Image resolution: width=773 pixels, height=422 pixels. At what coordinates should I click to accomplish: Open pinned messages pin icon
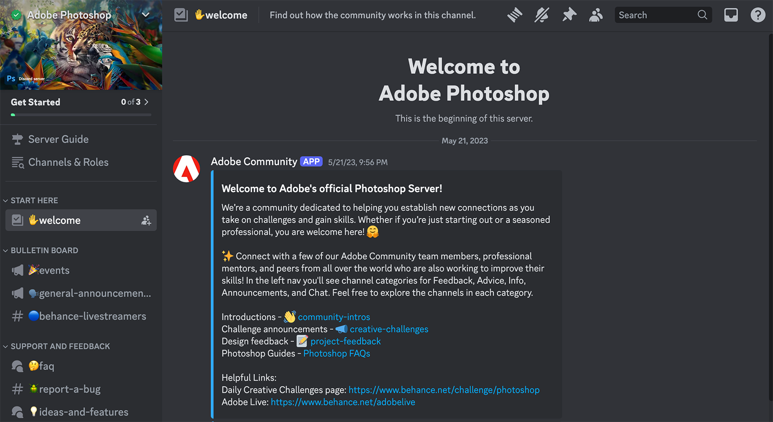[x=569, y=15]
